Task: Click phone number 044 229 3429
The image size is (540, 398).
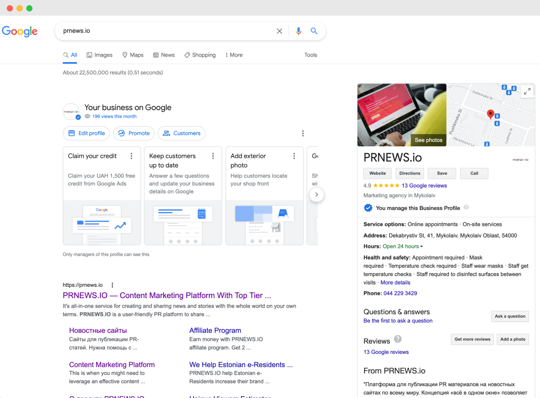Action: pos(400,293)
